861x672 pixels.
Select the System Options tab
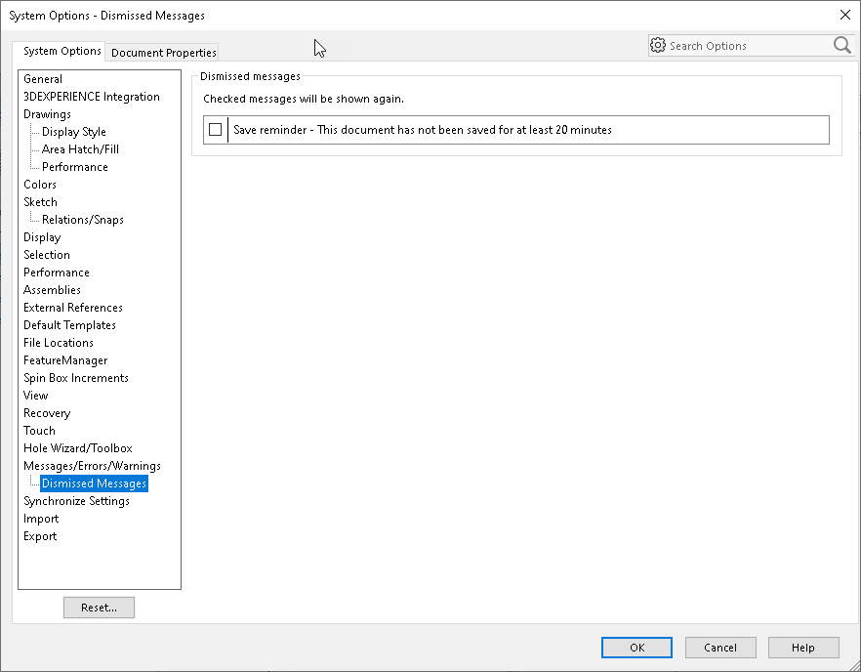(x=62, y=51)
